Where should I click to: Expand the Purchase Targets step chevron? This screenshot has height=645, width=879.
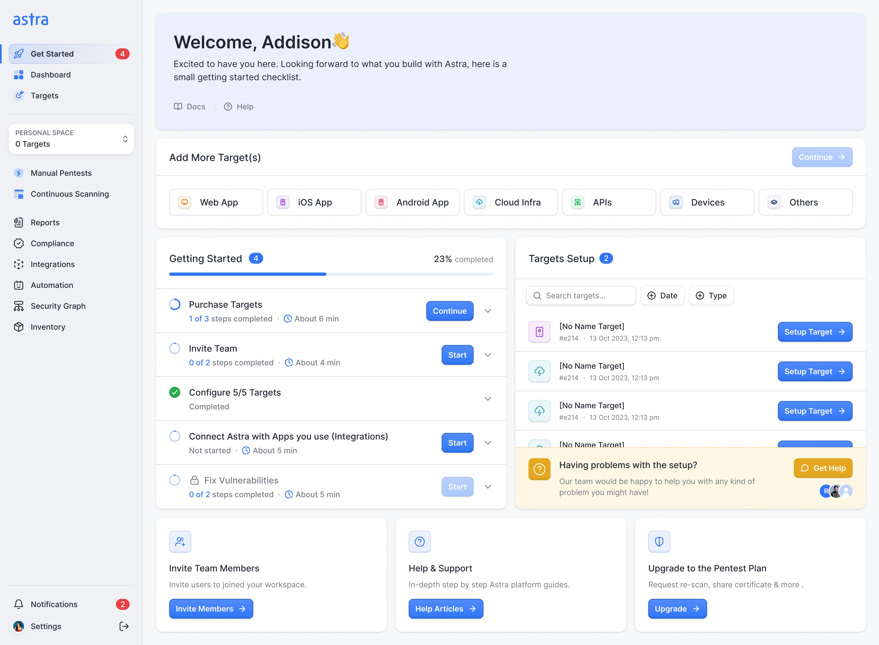point(488,311)
